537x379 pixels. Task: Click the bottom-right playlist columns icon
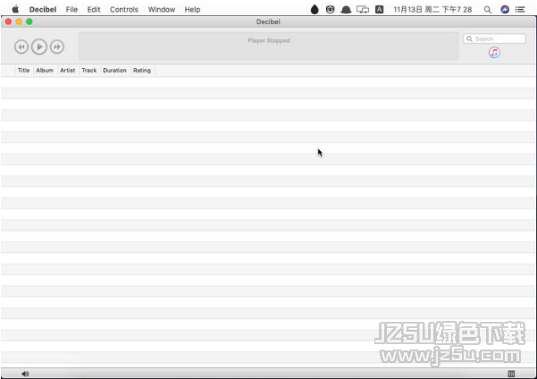[512, 374]
